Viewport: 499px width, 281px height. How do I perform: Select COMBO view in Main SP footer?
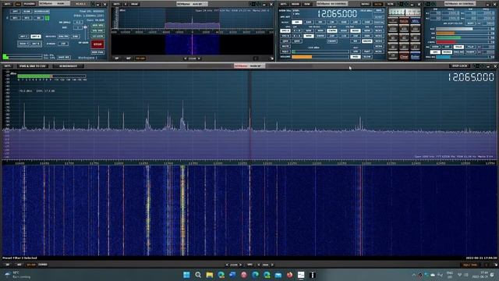point(43,265)
